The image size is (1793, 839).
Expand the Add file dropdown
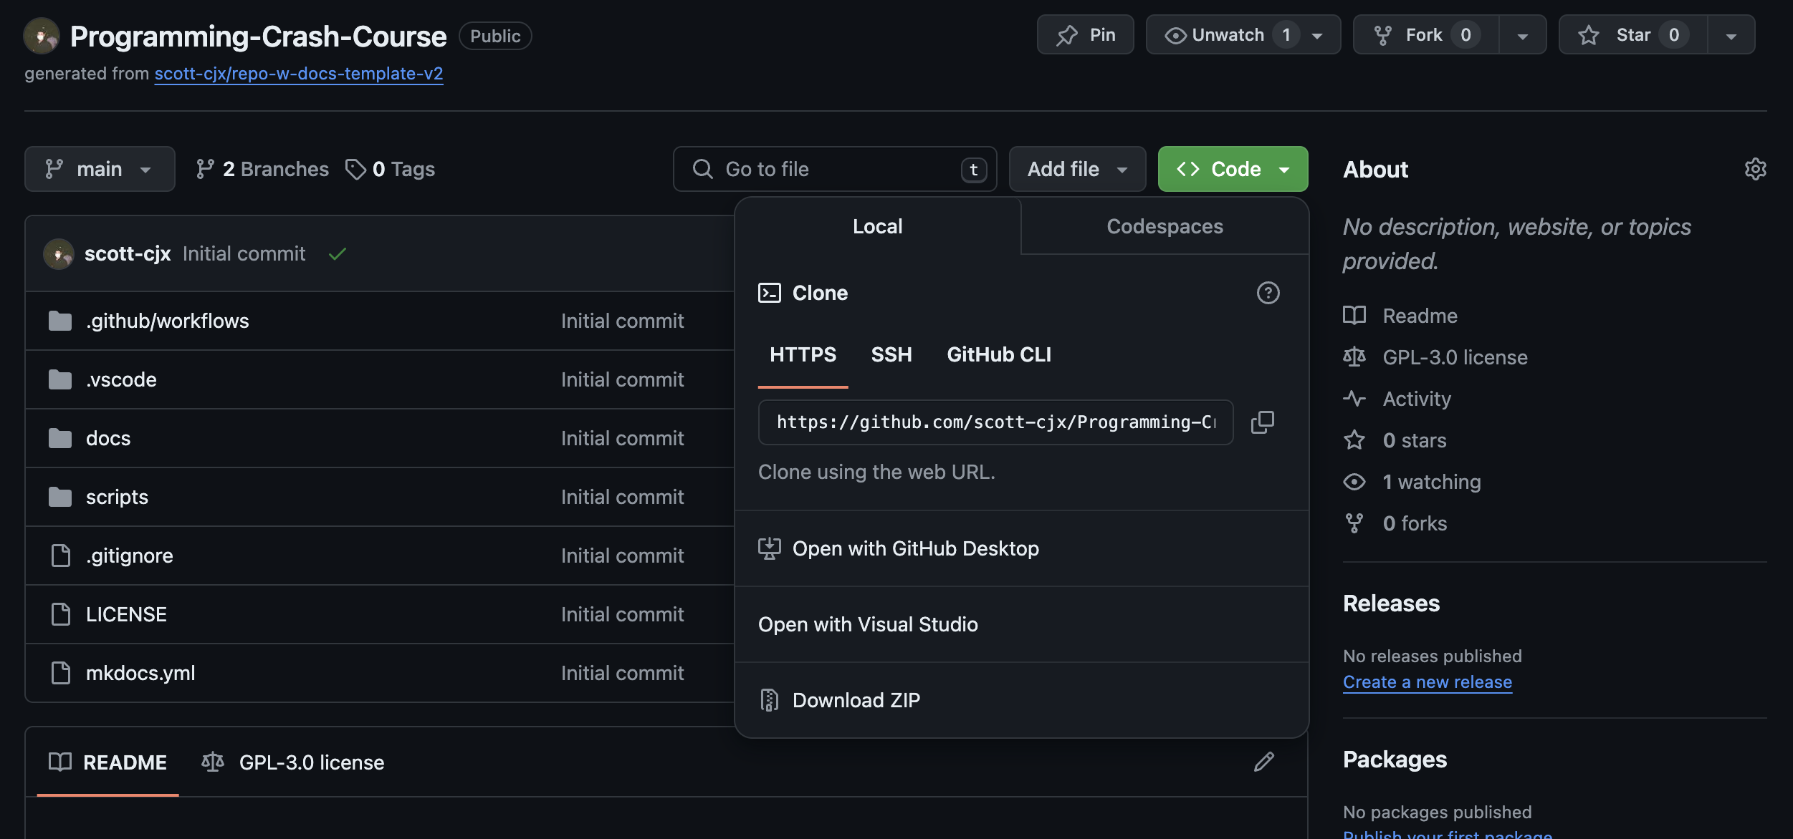tap(1076, 168)
